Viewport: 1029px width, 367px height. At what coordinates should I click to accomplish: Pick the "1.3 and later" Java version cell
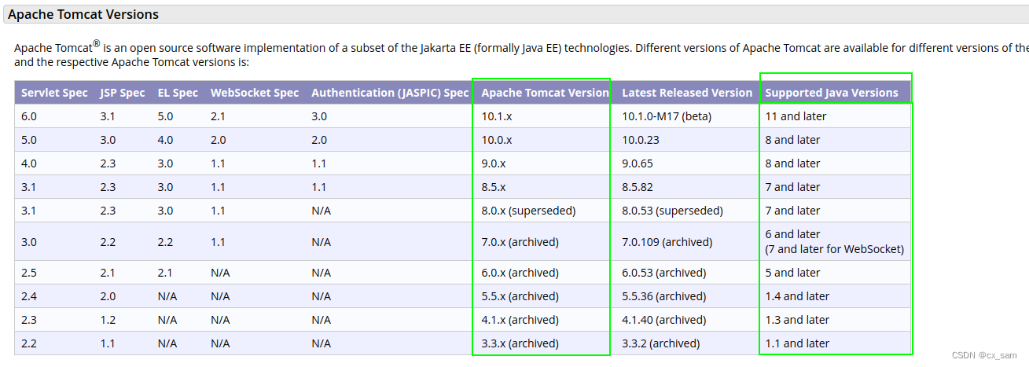pos(798,320)
